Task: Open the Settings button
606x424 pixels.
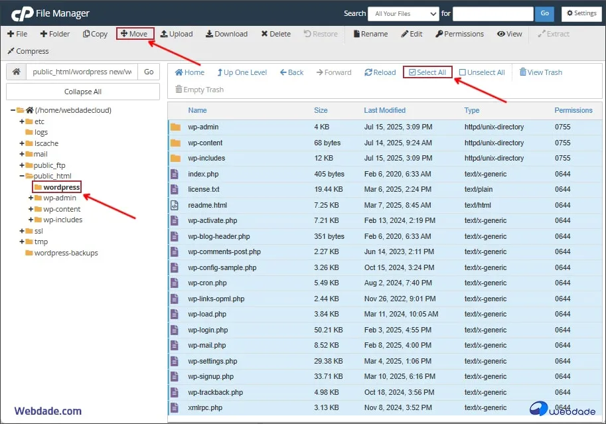Action: coord(581,13)
